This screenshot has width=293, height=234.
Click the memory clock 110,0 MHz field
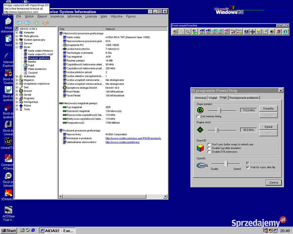point(248,110)
